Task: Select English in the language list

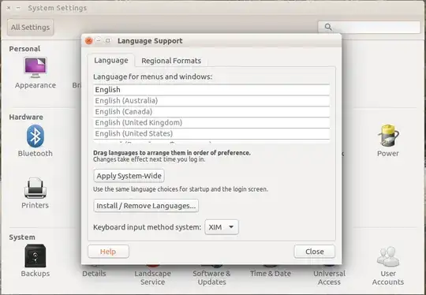Action: 211,90
